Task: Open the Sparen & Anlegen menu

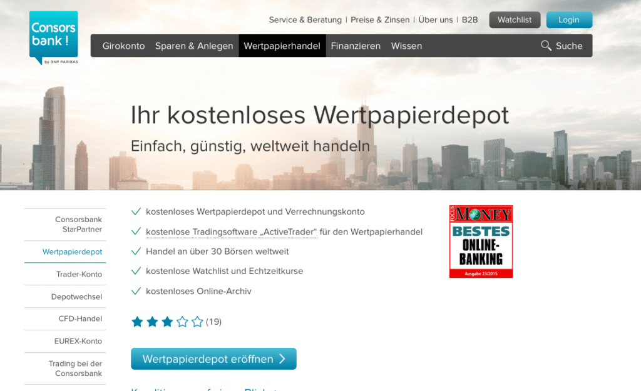Action: [x=194, y=46]
